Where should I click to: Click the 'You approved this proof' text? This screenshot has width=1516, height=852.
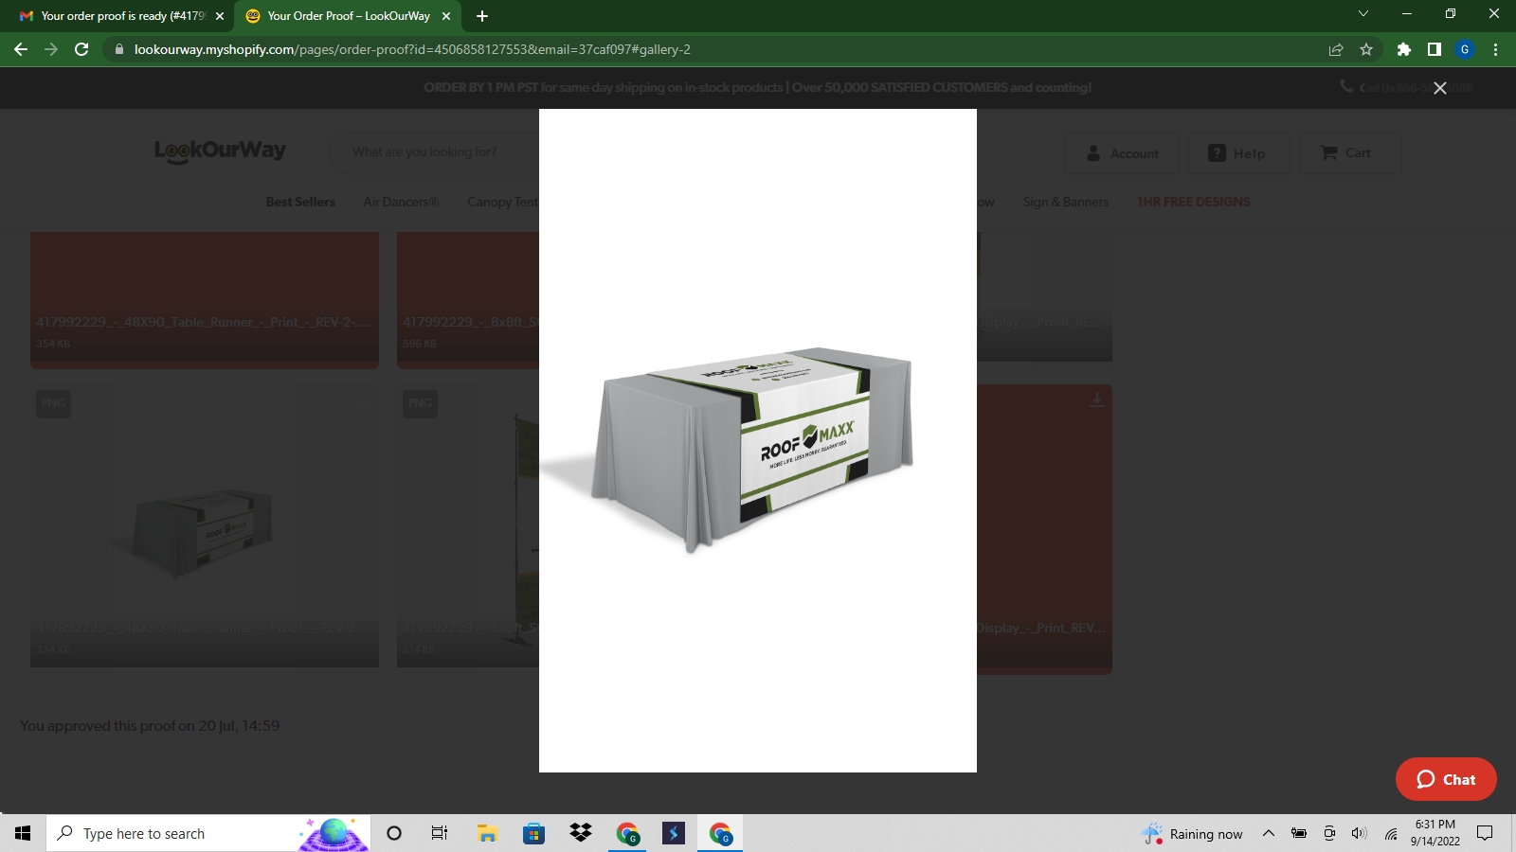(x=150, y=726)
